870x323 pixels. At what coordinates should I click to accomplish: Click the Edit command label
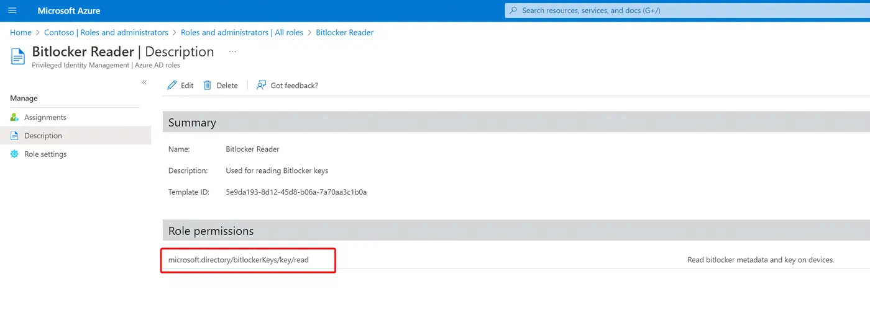(187, 86)
